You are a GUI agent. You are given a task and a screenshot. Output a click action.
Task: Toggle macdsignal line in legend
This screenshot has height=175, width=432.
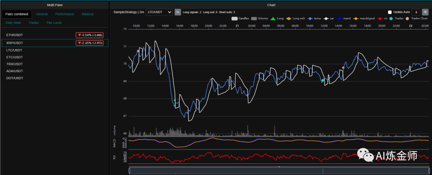pos(364,18)
